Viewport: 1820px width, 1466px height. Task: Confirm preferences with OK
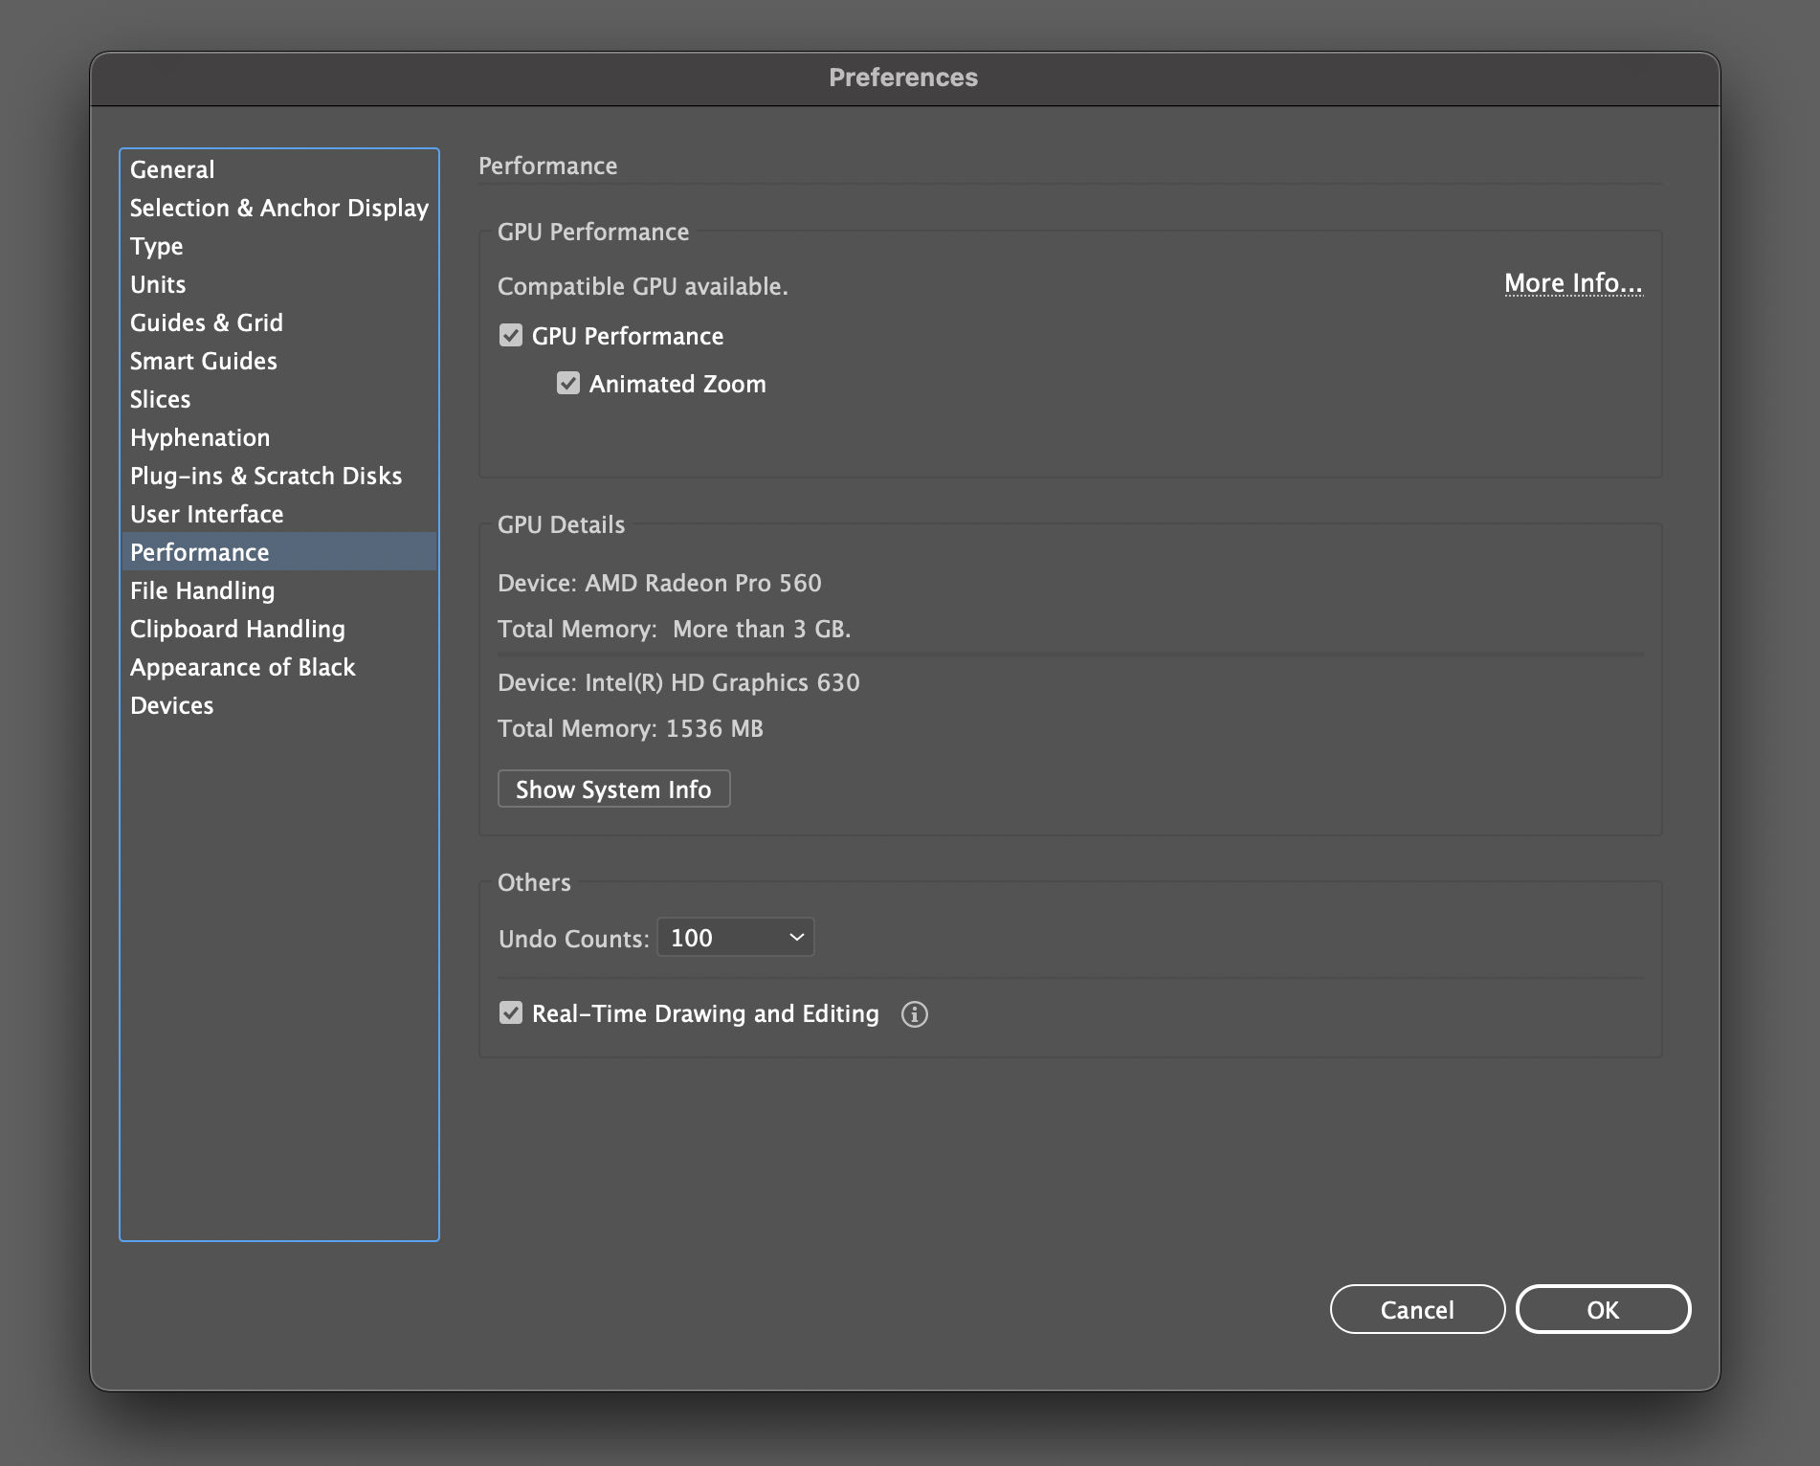(x=1604, y=1309)
